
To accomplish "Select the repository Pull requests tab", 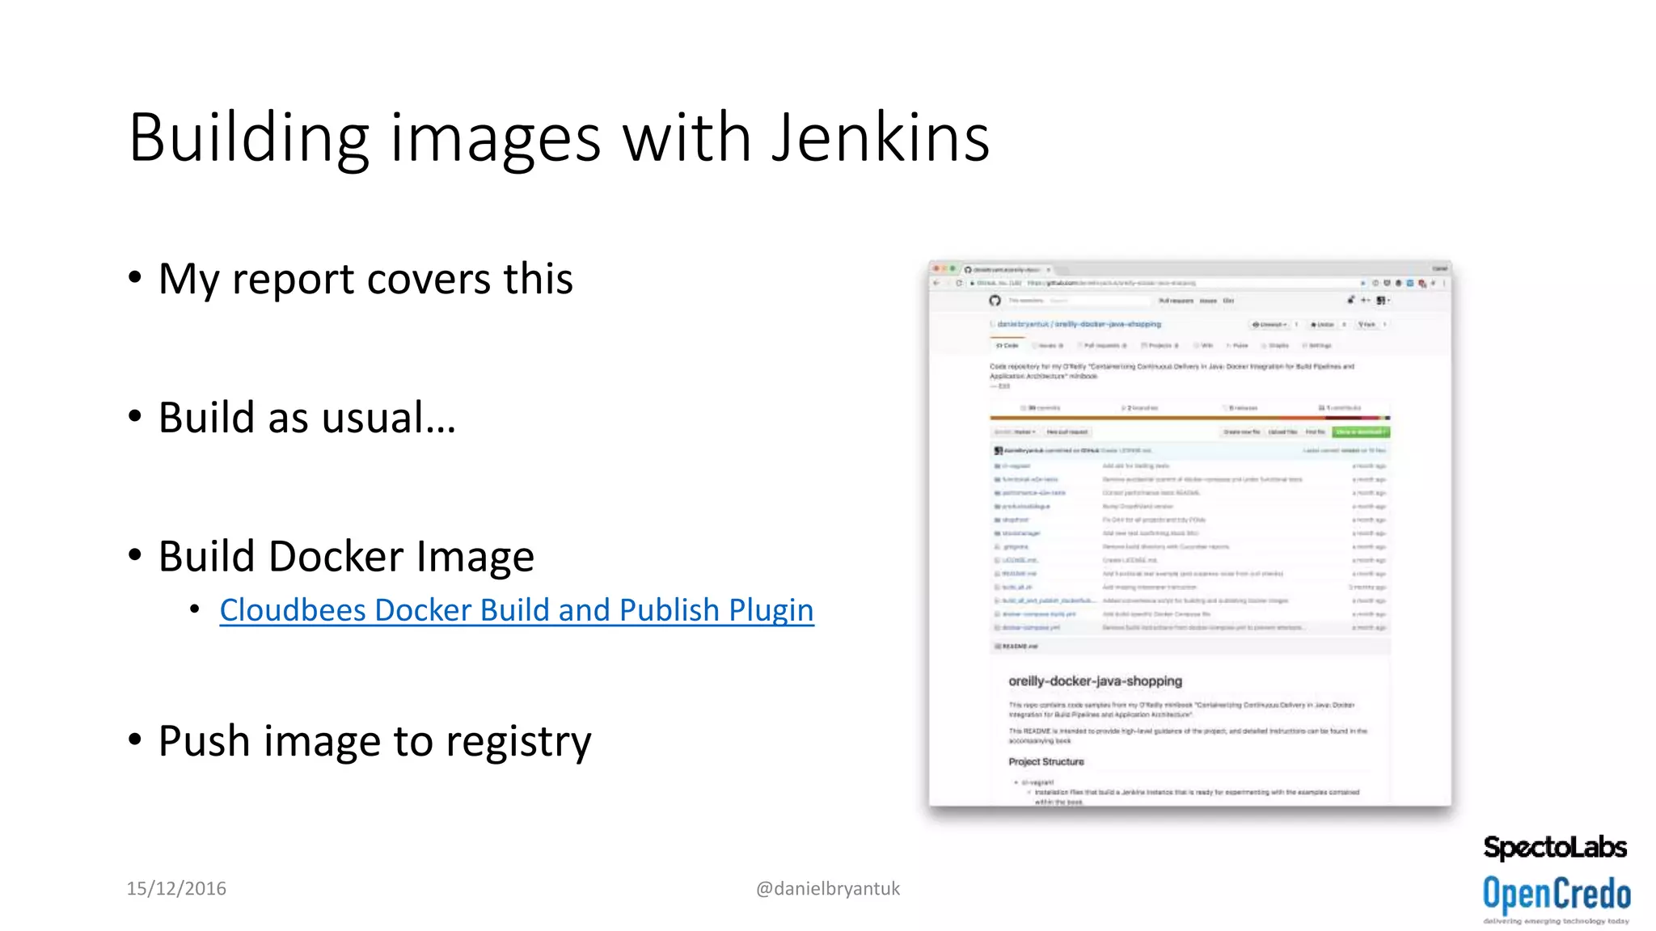I will 1101,345.
